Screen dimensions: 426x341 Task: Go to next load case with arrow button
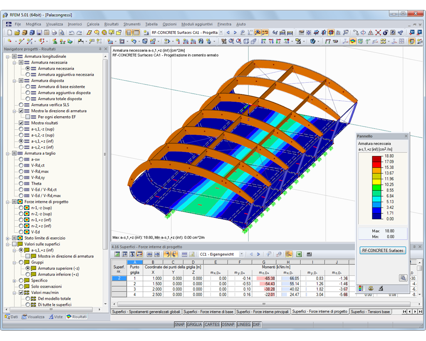pos(258,254)
